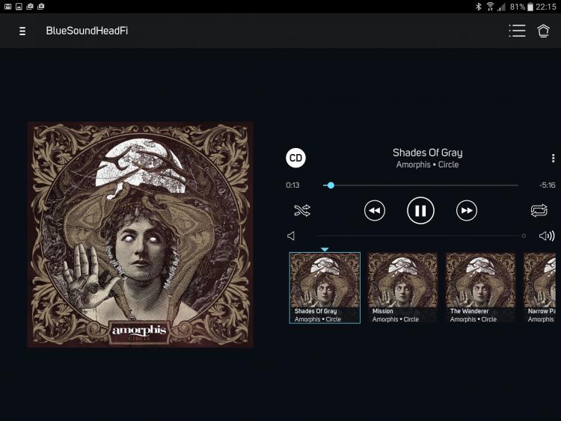Viewport: 561px width, 421px height.
Task: Play the Narrow Path track thumbnail
Action: [x=539, y=288]
